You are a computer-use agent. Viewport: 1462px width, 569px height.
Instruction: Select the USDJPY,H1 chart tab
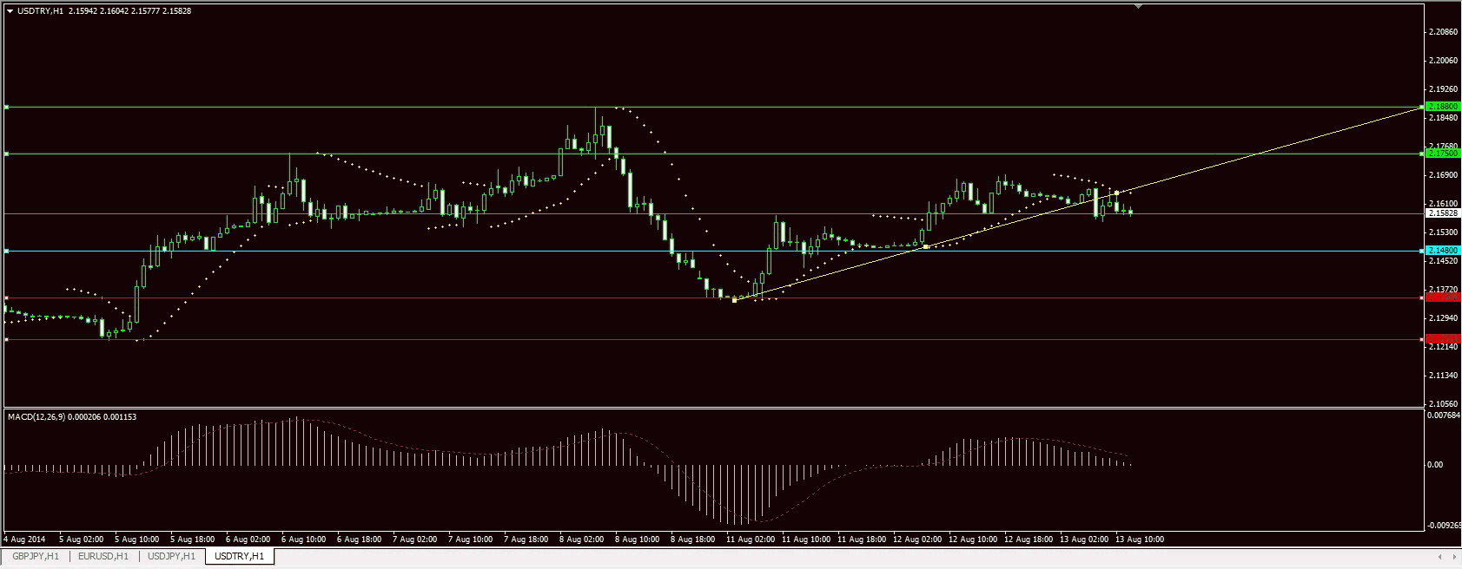(171, 556)
